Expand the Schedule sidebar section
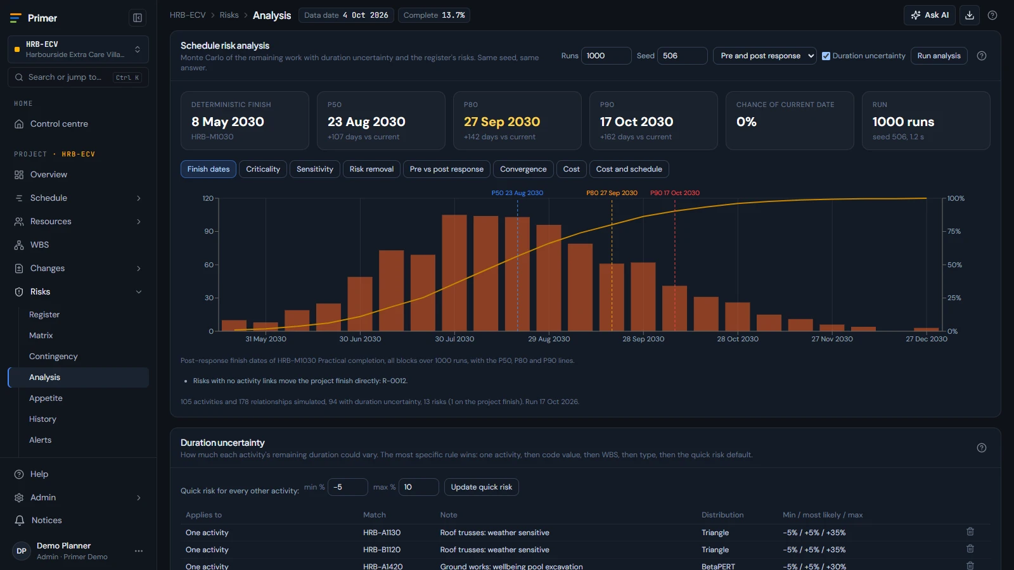The image size is (1014, 570). pyautogui.click(x=79, y=198)
